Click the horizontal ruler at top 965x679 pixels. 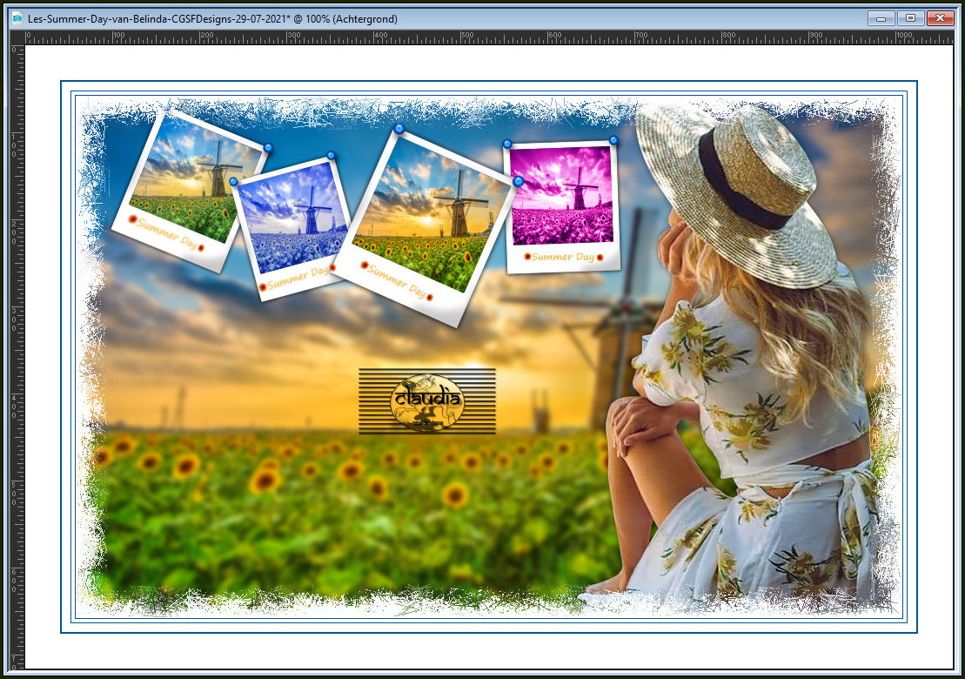pos(489,37)
